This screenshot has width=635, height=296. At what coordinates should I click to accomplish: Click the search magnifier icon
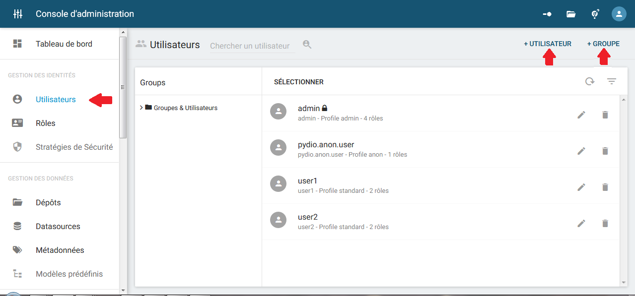tap(307, 45)
